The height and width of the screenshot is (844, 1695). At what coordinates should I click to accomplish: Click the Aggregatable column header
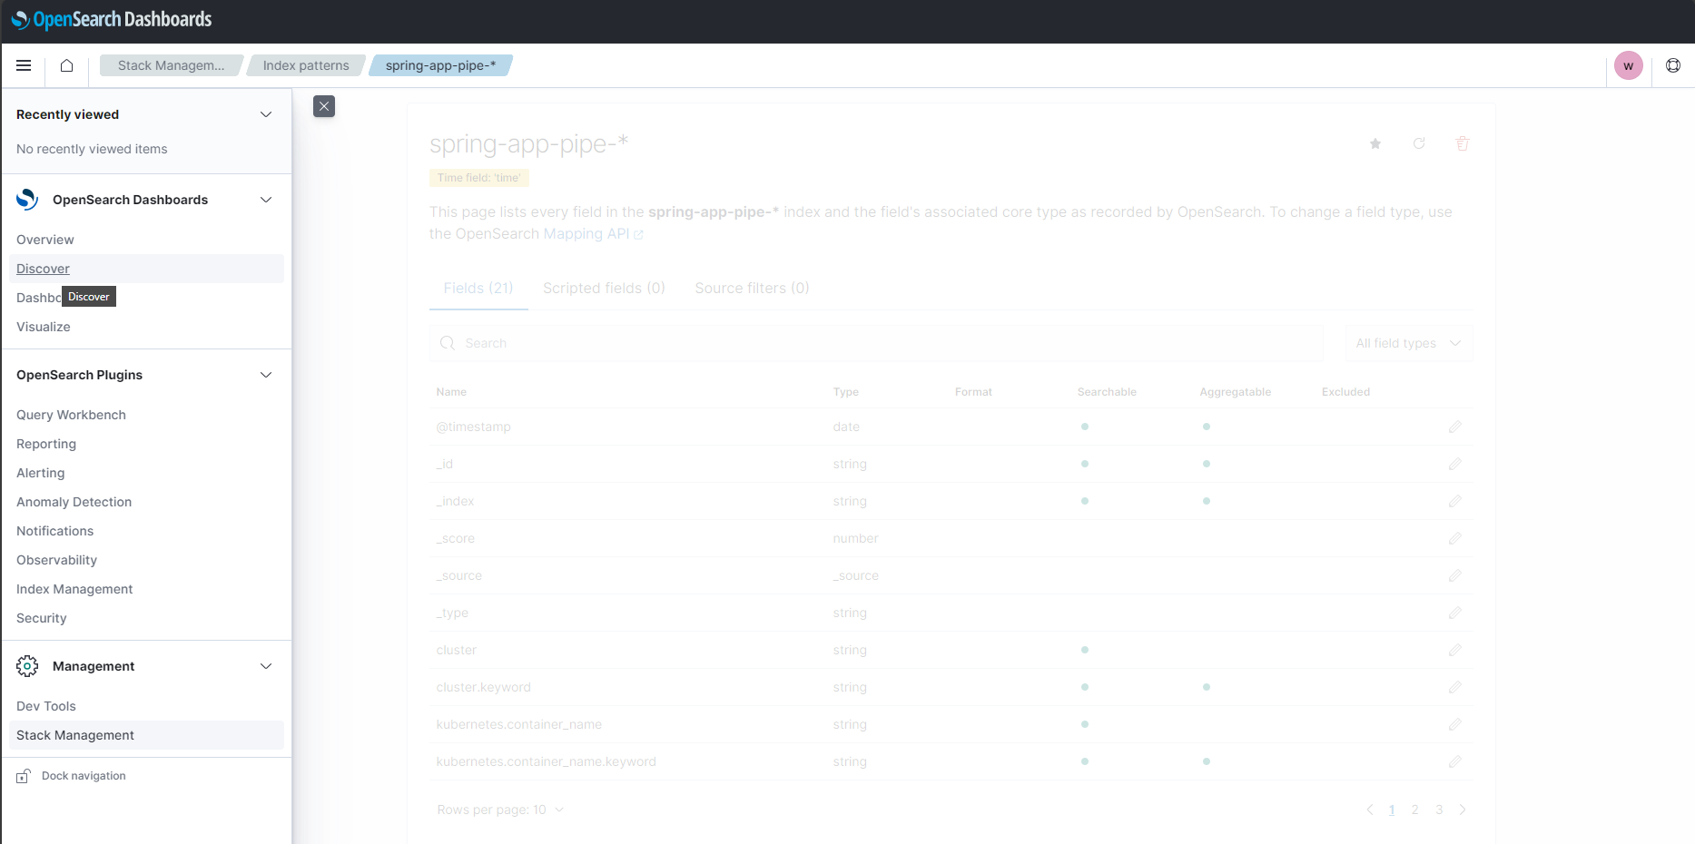click(x=1236, y=392)
